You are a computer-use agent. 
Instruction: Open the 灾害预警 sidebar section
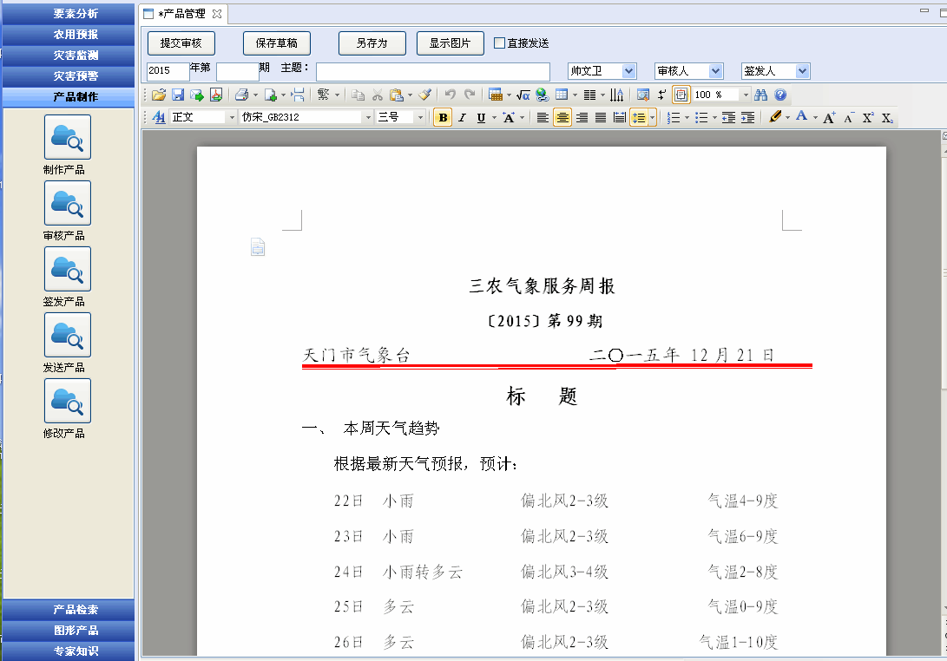point(69,76)
